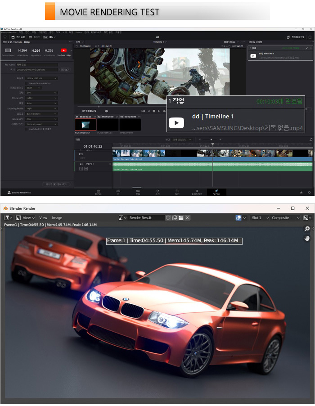This screenshot has width=315, height=406.
Task: Open the Bus 1 (Stereo) audio dropdown
Action: coord(41,114)
